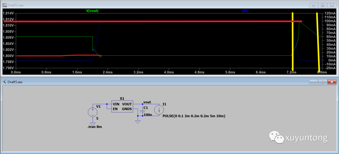Select the V(vout) trace label

(x=92, y=11)
